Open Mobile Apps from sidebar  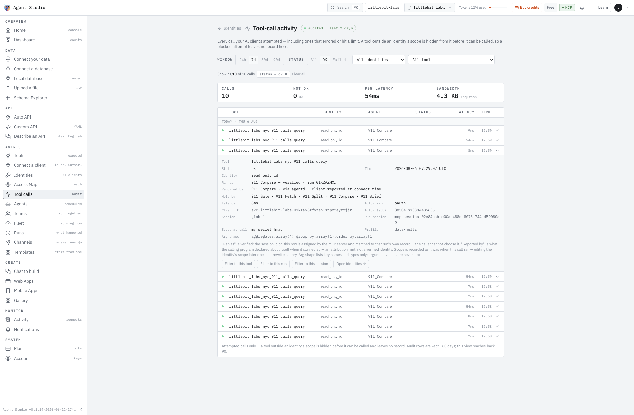point(43,291)
